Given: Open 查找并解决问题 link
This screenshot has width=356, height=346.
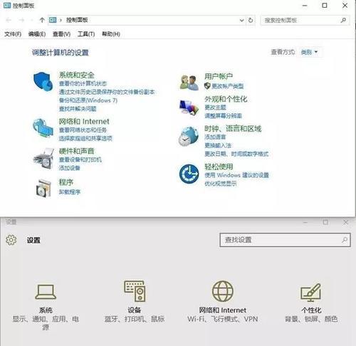Looking at the screenshot, I should [x=78, y=109].
